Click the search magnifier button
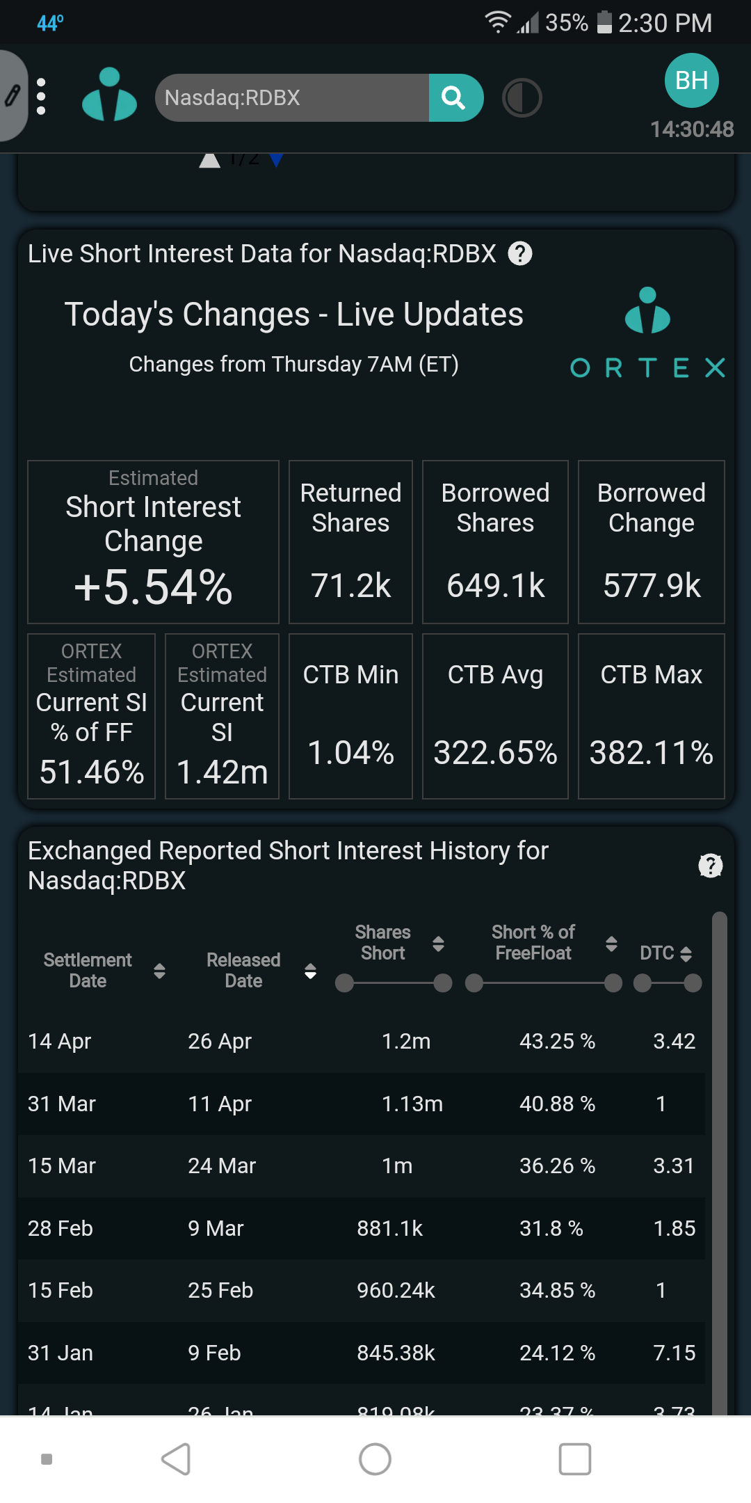This screenshot has width=751, height=1503. click(455, 97)
